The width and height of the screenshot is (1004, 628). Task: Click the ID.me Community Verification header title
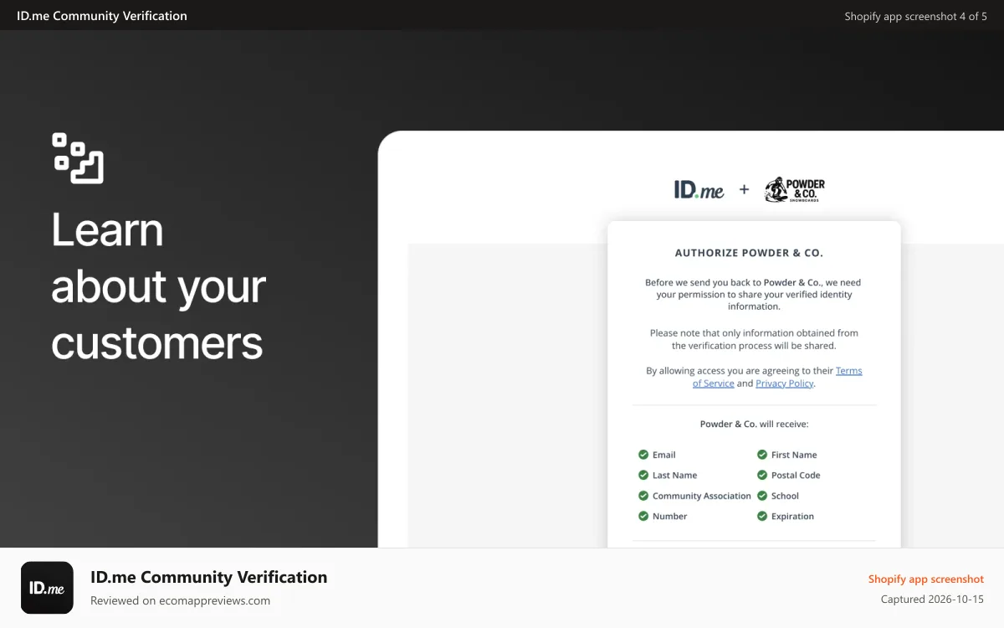[102, 16]
